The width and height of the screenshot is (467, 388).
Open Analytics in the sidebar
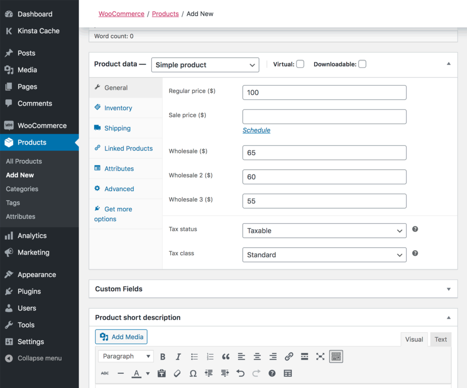coord(39,236)
